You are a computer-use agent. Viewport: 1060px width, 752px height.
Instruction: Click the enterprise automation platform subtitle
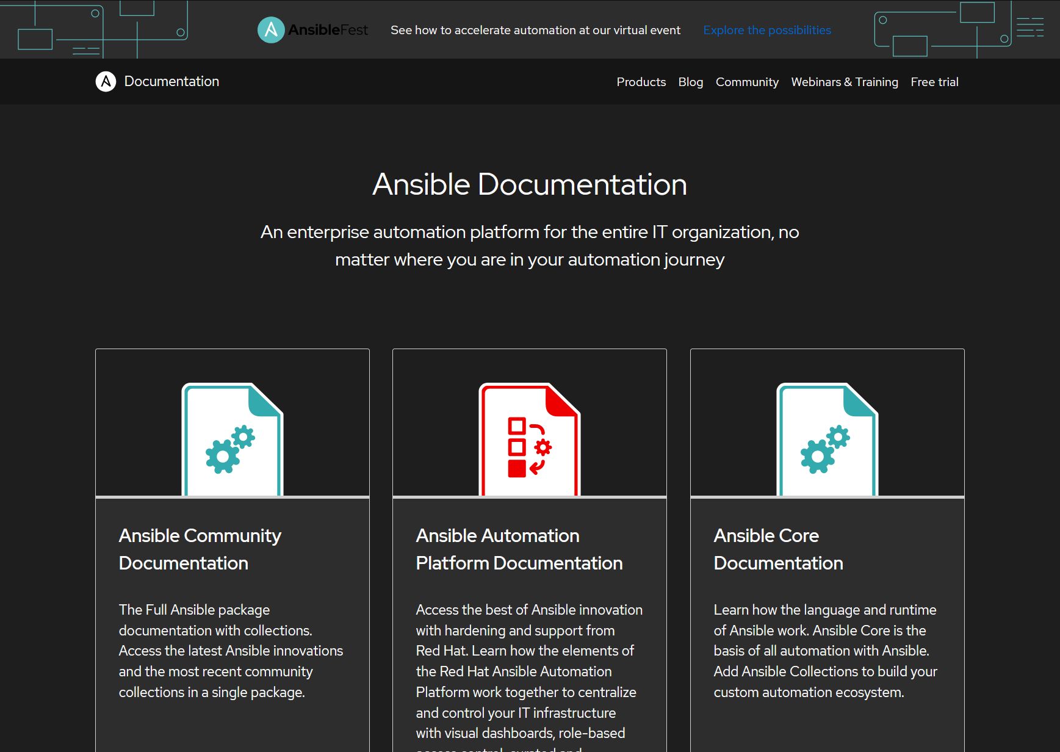(530, 245)
